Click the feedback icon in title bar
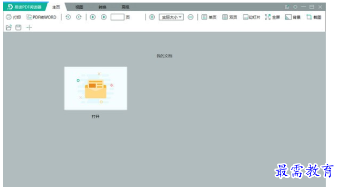Viewport: 338px width, 187px height. [287, 7]
